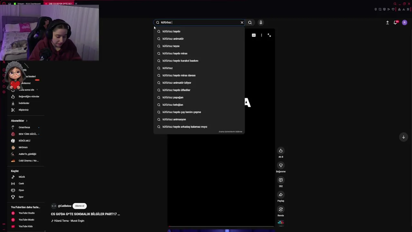Open the browser snapshot icon in toolbar
Viewport: 412px width, 232px height.
(380, 9)
